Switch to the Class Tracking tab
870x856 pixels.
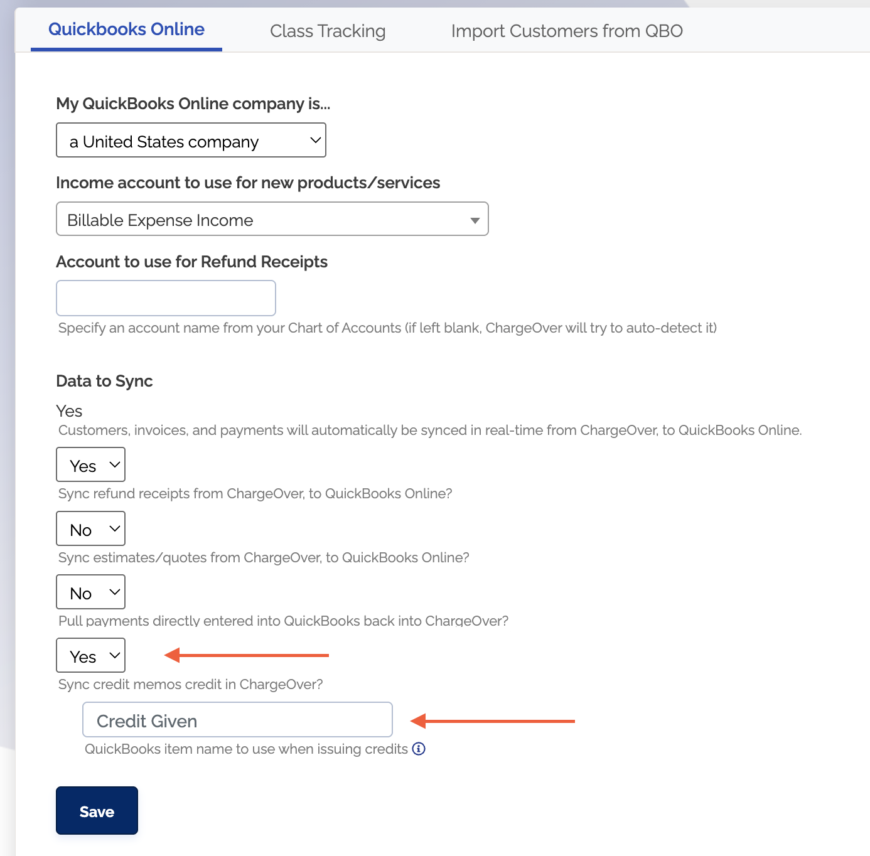(x=328, y=31)
